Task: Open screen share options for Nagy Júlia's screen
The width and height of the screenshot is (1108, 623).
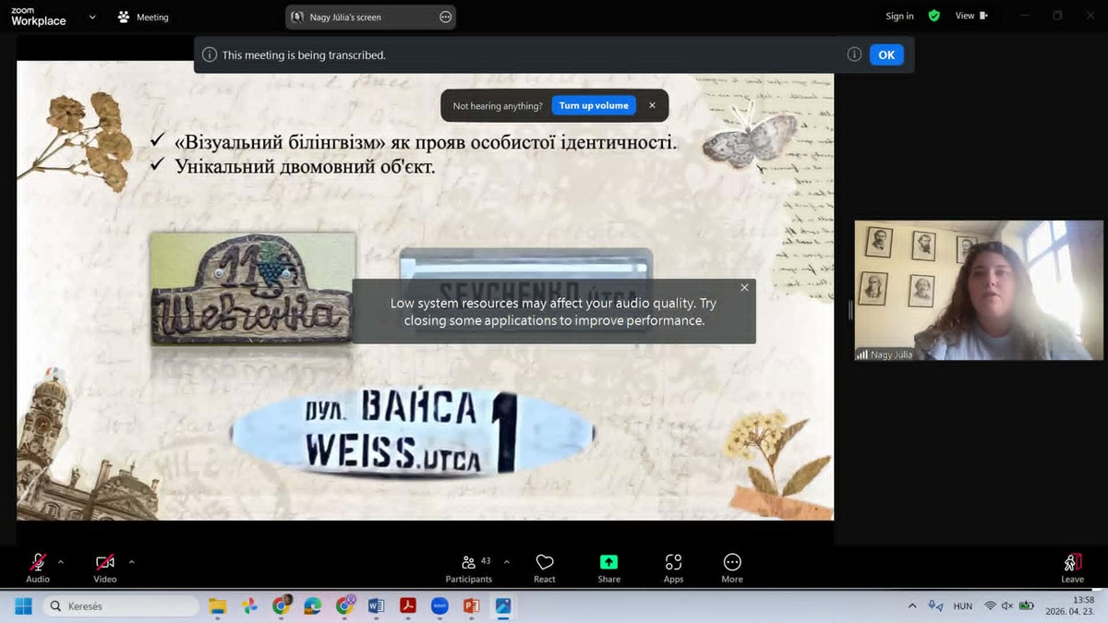Action: pos(445,17)
